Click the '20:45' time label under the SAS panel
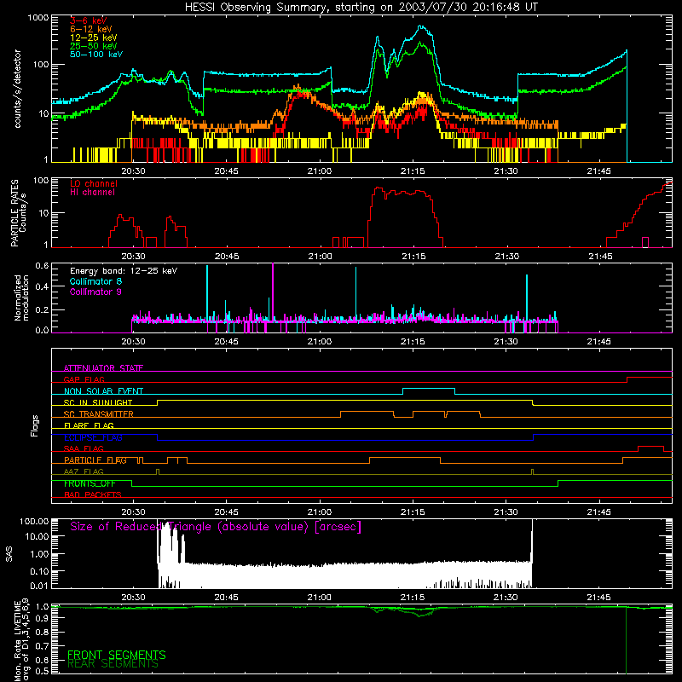Viewport: 682px width, 682px height. click(226, 598)
